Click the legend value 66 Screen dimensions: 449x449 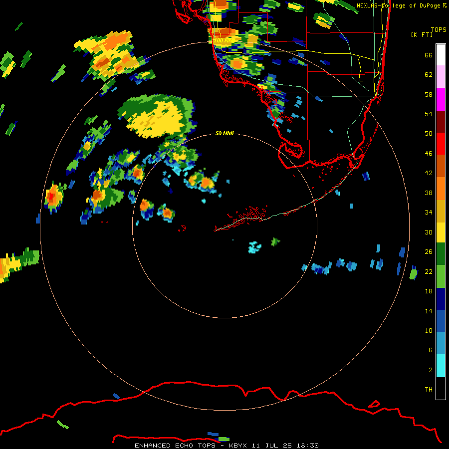coord(429,55)
